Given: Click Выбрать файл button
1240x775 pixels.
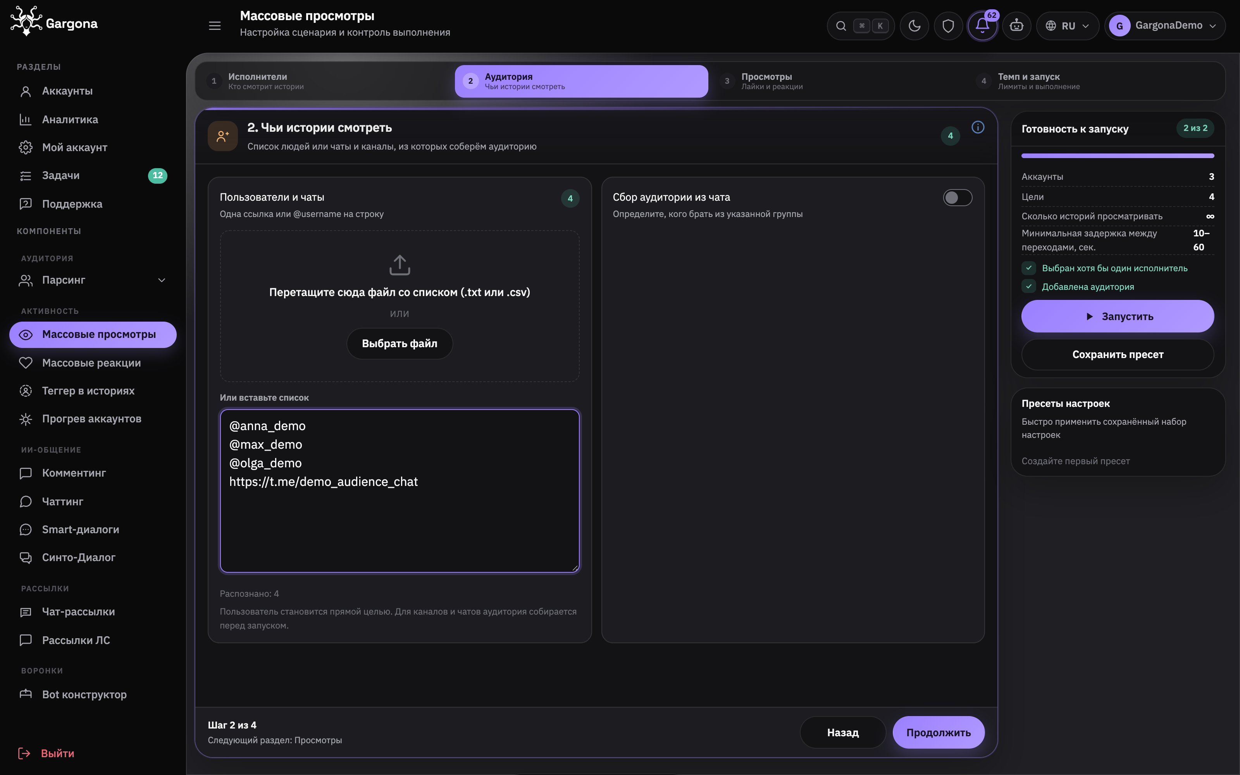Looking at the screenshot, I should [x=400, y=343].
